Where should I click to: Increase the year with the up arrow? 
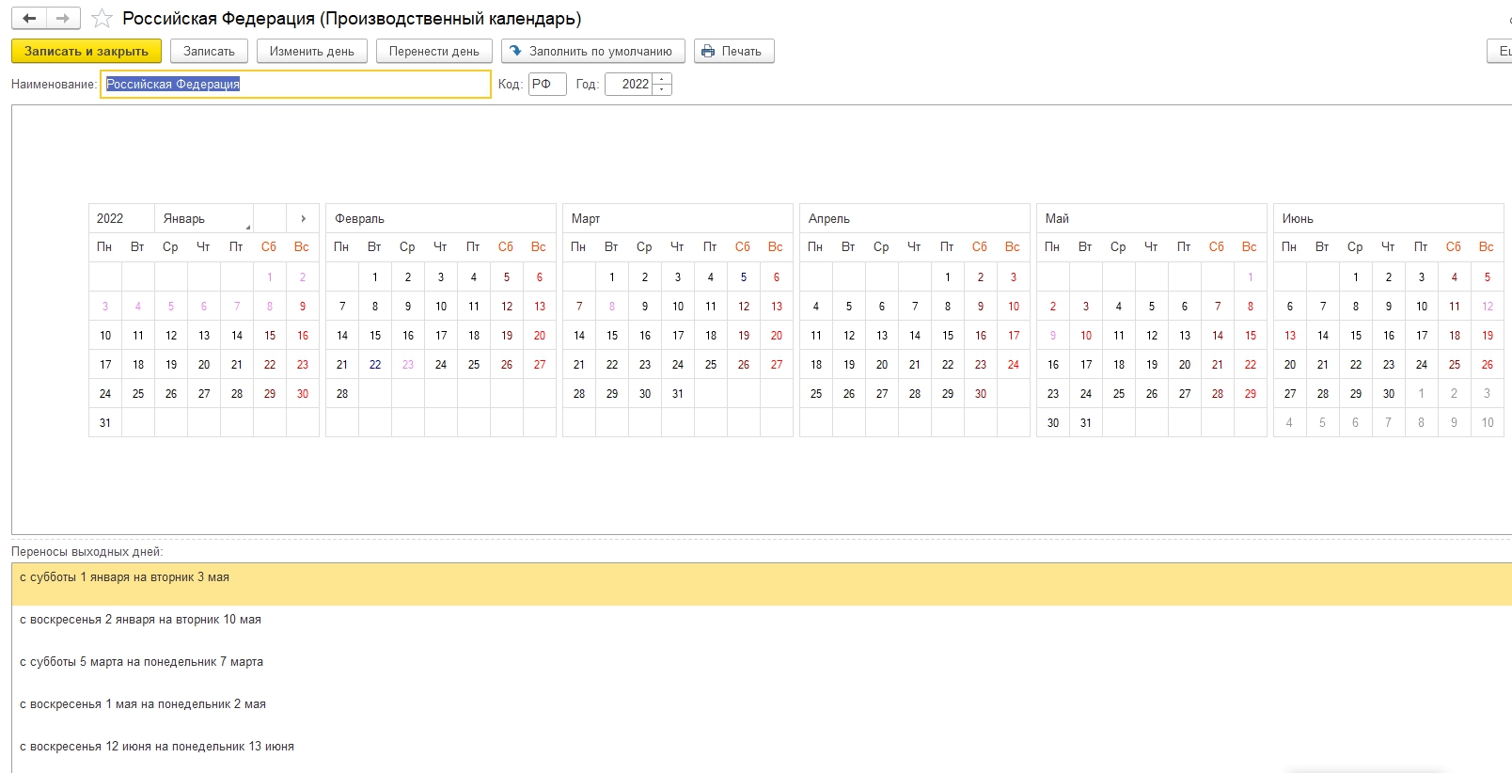pos(663,79)
